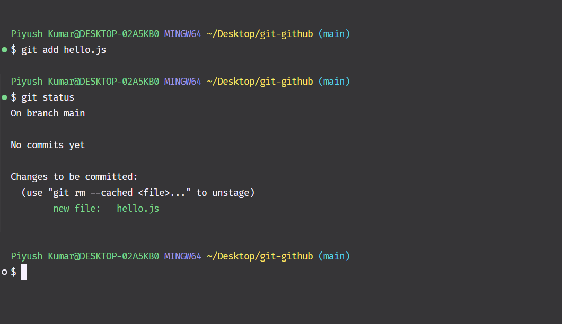
Task: Click the green dot beside git status command
Action: pyautogui.click(x=4, y=97)
